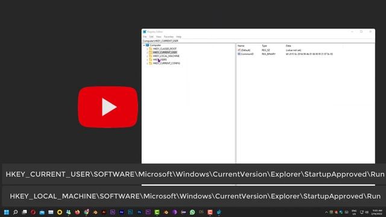
Task: Open the clock and date flyout
Action: (x=377, y=212)
